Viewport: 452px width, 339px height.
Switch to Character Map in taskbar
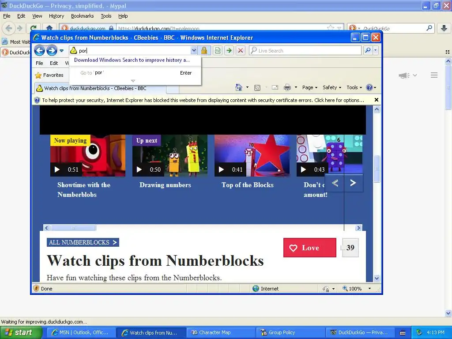(x=221, y=333)
